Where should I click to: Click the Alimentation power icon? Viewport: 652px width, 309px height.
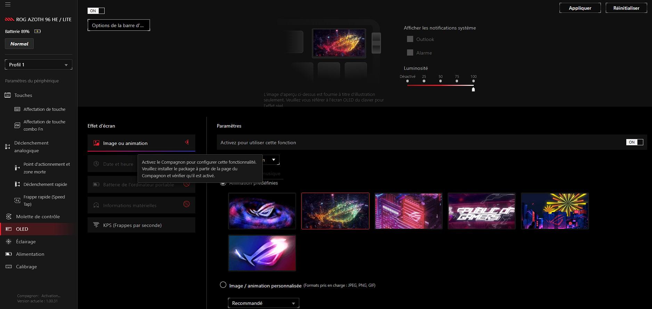[9, 254]
